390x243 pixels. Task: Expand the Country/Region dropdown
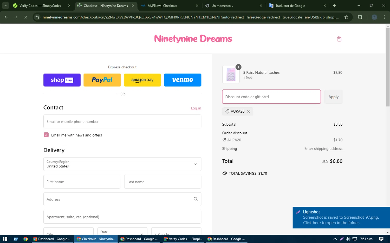[122, 164]
